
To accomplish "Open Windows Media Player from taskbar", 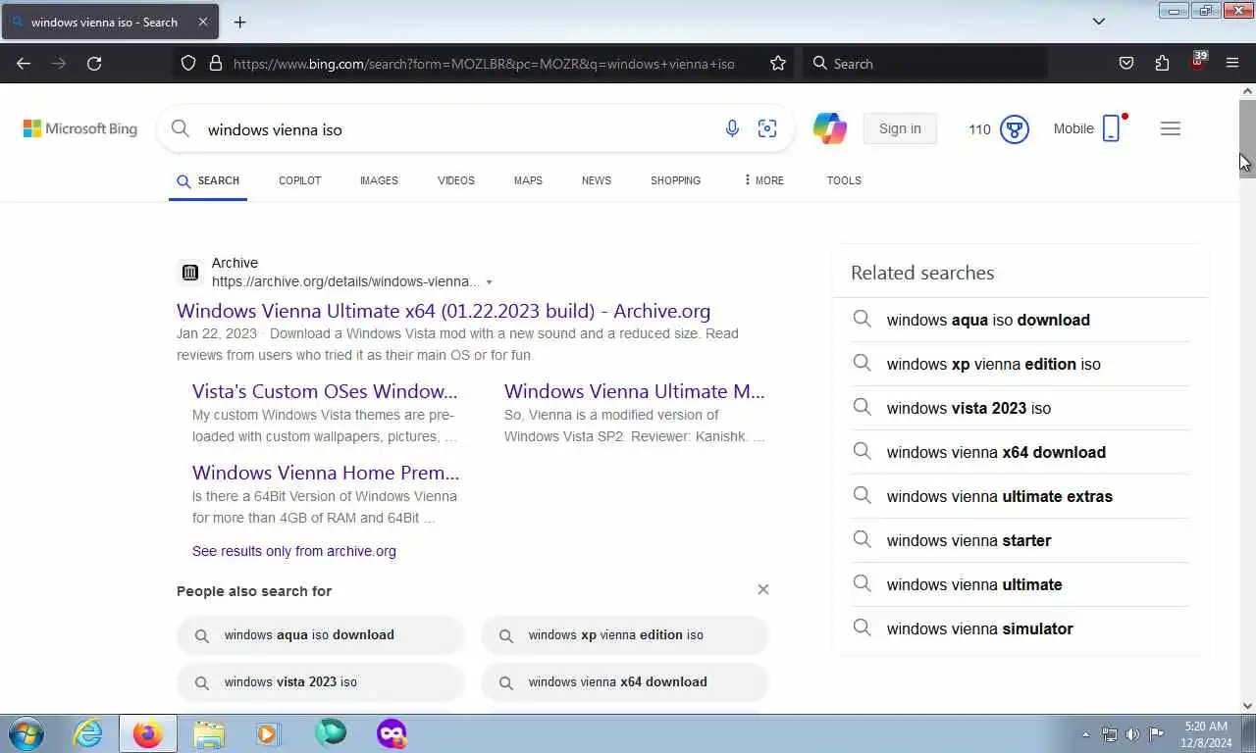I will [x=268, y=733].
